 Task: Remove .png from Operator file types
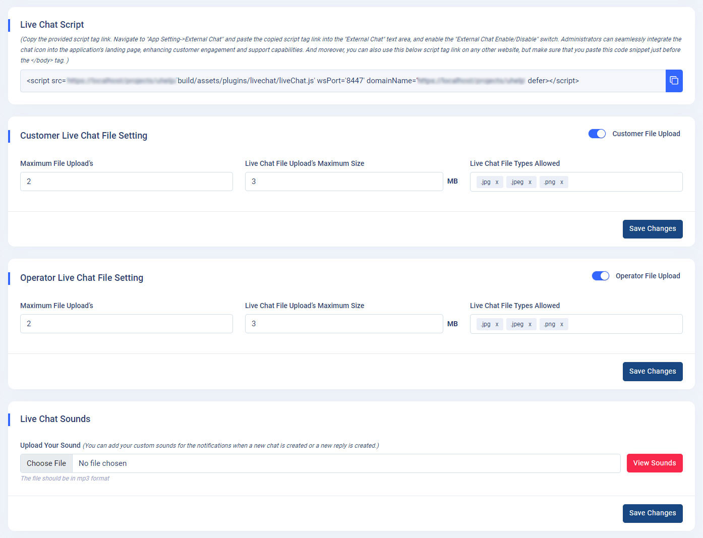(562, 324)
